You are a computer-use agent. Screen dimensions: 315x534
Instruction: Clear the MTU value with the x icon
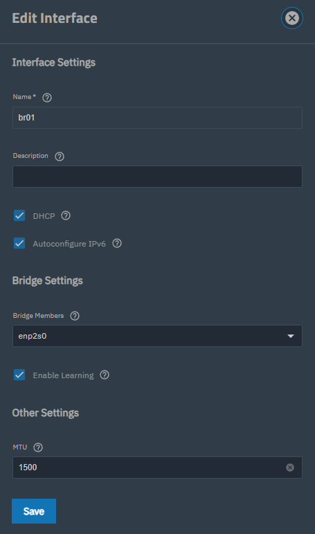290,468
